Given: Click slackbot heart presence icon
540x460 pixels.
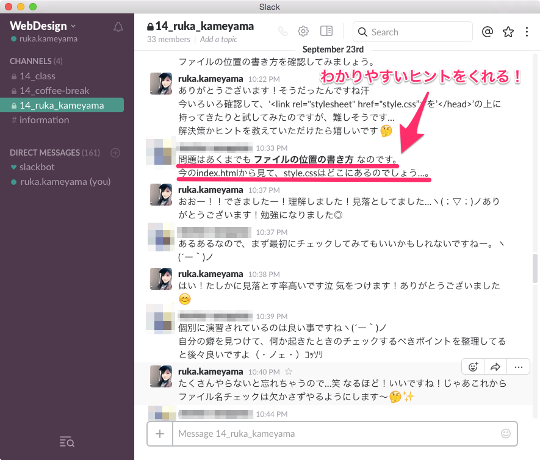Looking at the screenshot, I should [x=13, y=167].
